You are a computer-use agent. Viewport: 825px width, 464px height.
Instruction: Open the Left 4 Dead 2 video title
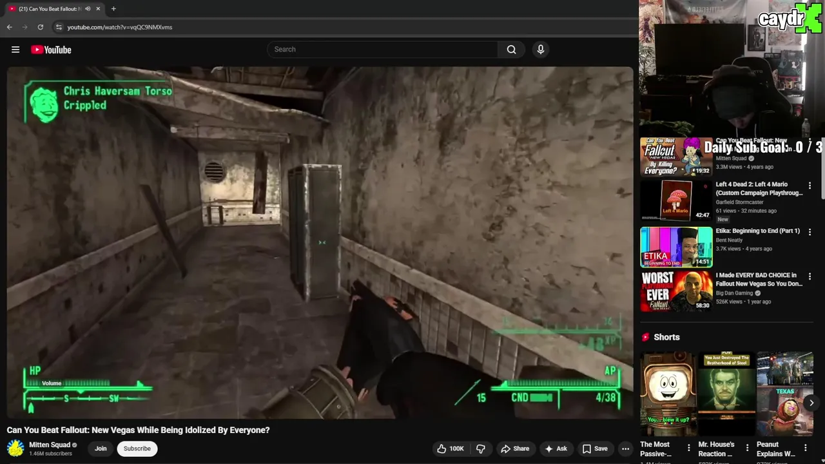pos(759,188)
